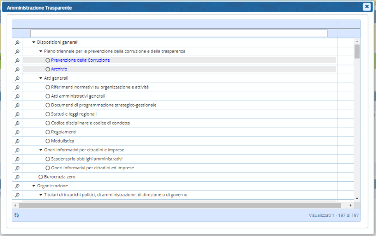Click the Riferimenti normativi su organizzazione e attività label

(x=99, y=87)
